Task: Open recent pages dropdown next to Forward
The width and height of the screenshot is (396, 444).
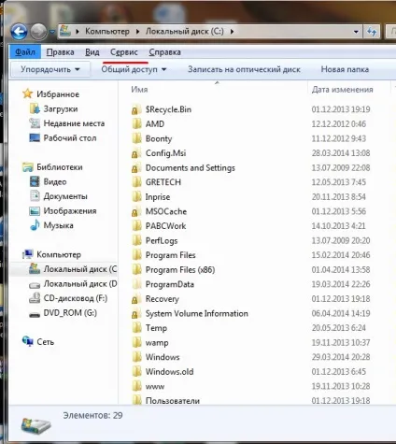Action: [52, 32]
